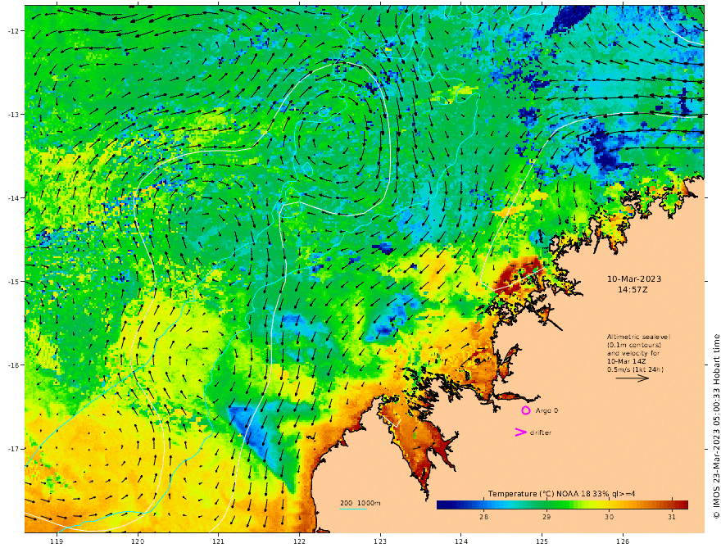Click the '14:57Z' time text
The height and width of the screenshot is (557, 721).
pyautogui.click(x=633, y=289)
